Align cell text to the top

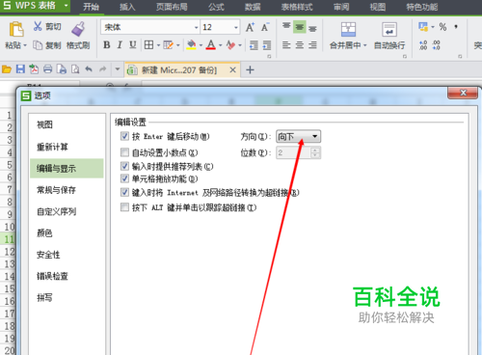[286, 26]
